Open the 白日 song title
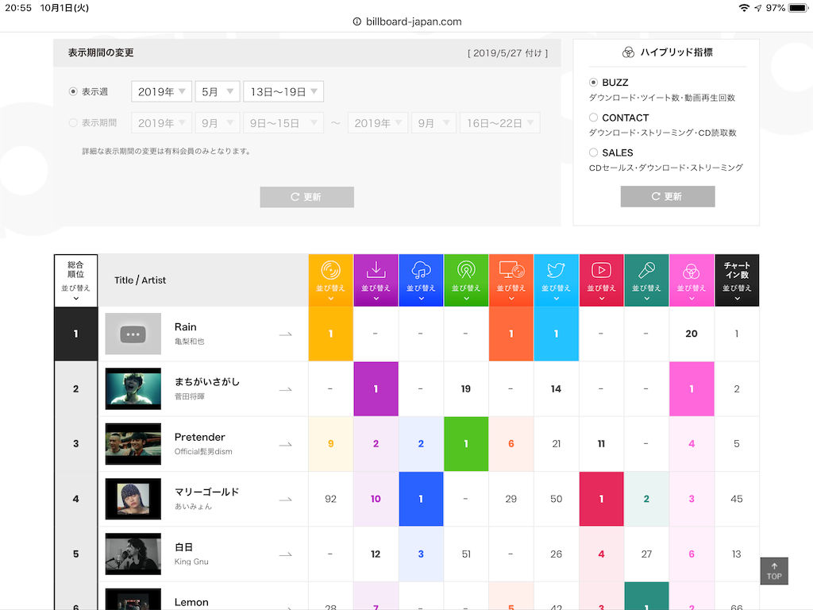This screenshot has height=610, width=813. coord(183,547)
